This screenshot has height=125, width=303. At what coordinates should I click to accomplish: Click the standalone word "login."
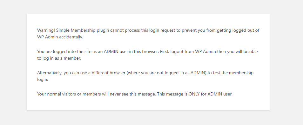click(x=43, y=80)
